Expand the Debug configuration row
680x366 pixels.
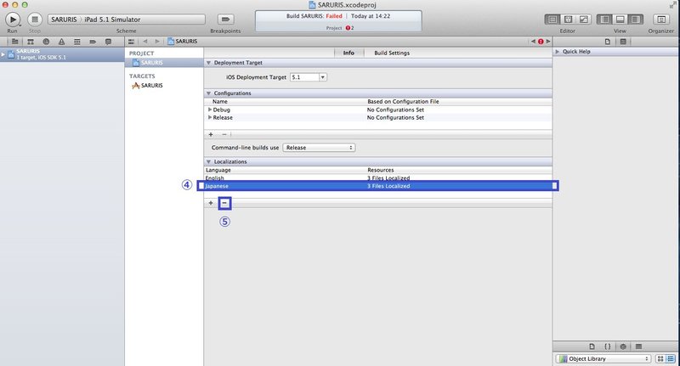click(210, 110)
